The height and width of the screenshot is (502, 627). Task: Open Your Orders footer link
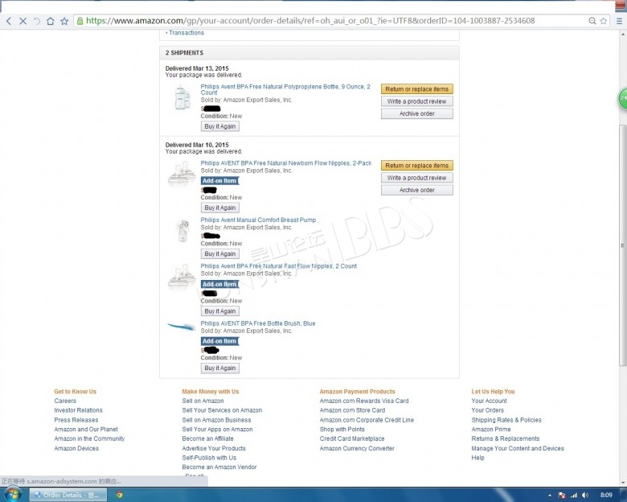(487, 410)
